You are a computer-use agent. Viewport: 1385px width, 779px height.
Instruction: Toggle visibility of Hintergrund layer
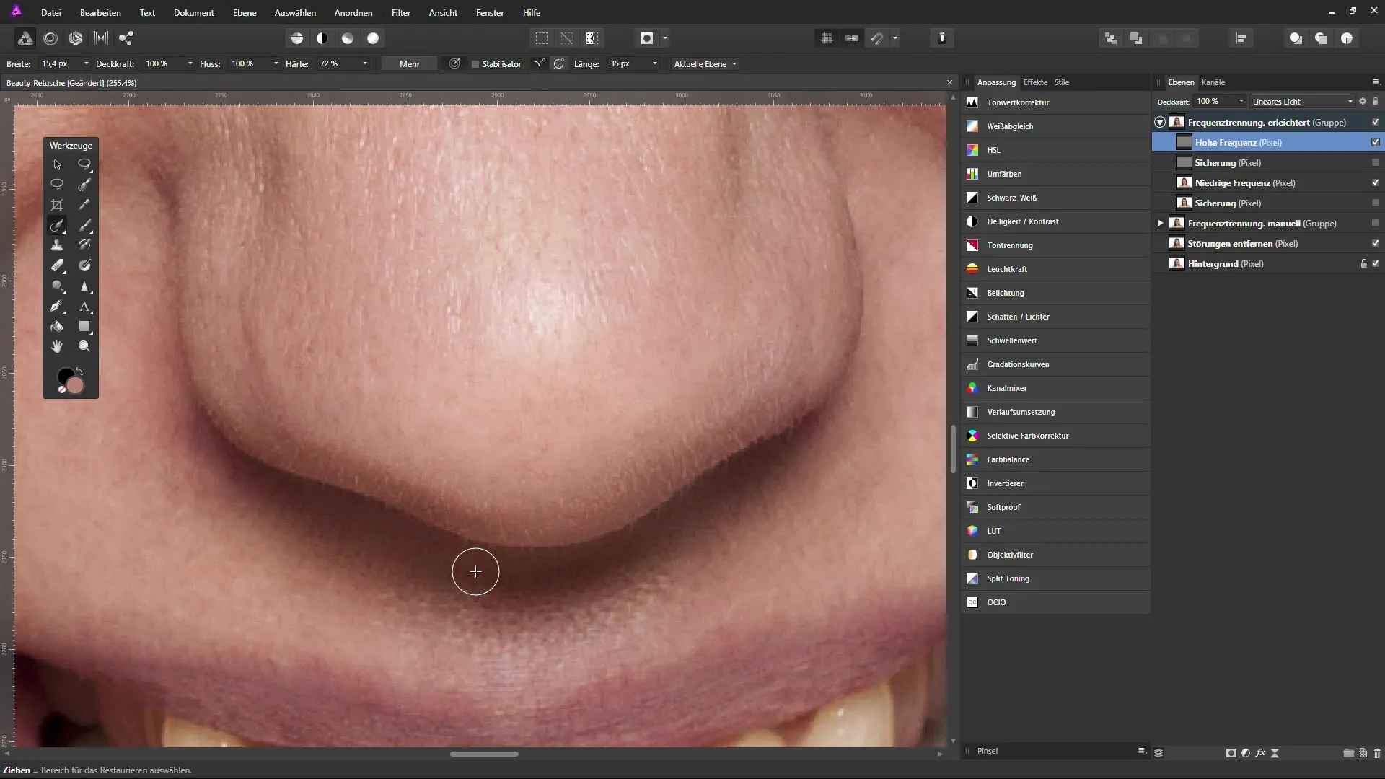point(1376,264)
